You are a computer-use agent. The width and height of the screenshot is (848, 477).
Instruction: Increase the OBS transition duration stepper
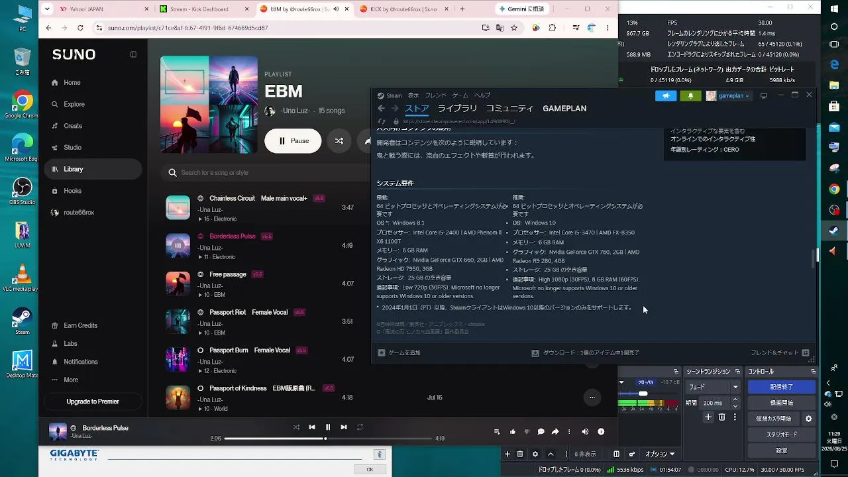[x=735, y=399]
